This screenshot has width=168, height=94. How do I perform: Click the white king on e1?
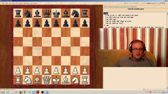(x=56, y=80)
